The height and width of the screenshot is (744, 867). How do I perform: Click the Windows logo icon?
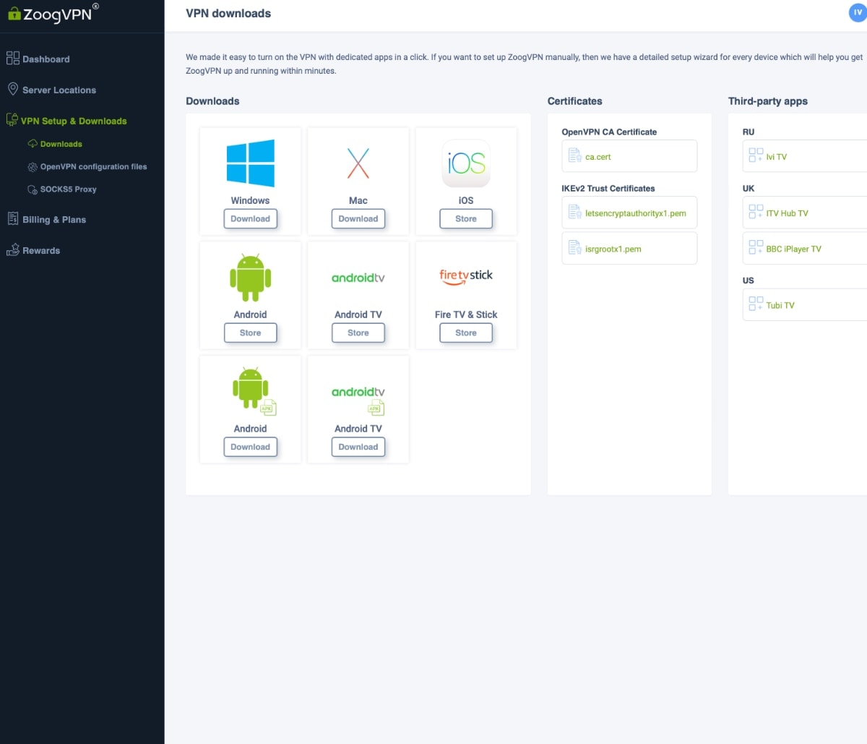250,163
